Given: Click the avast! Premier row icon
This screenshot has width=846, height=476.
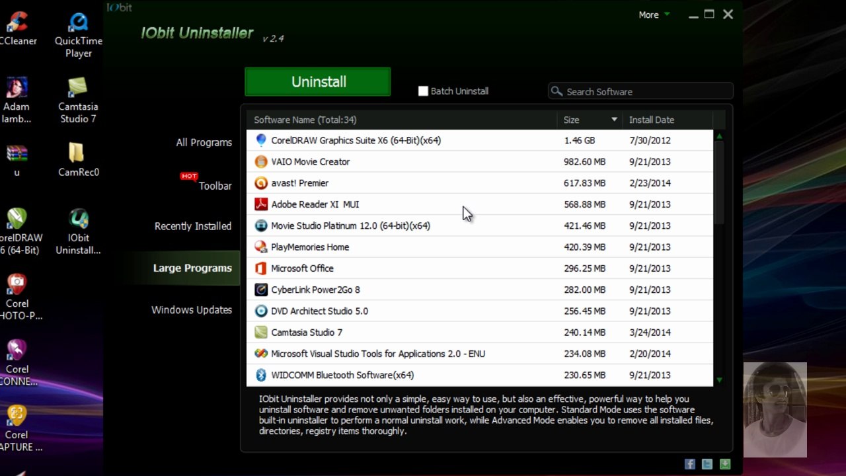Looking at the screenshot, I should [x=261, y=183].
